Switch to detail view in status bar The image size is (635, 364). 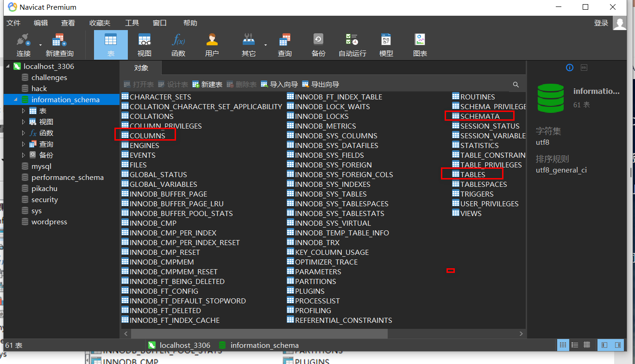click(575, 345)
